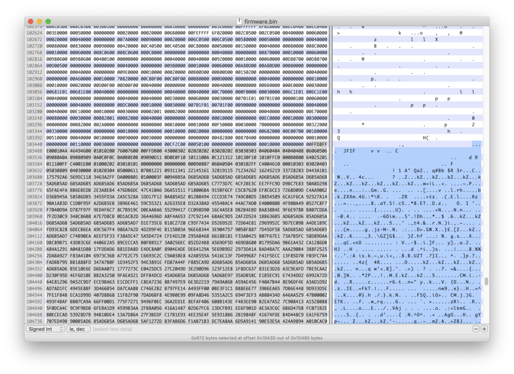Click hex group 80ECECAD in row 104688
Viewport: 514px width, 374px height.
[57, 315]
